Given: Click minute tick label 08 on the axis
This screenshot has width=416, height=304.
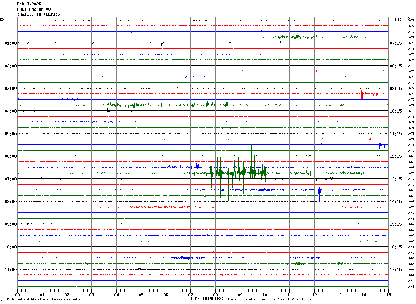Looking at the screenshot, I should (x=215, y=295).
